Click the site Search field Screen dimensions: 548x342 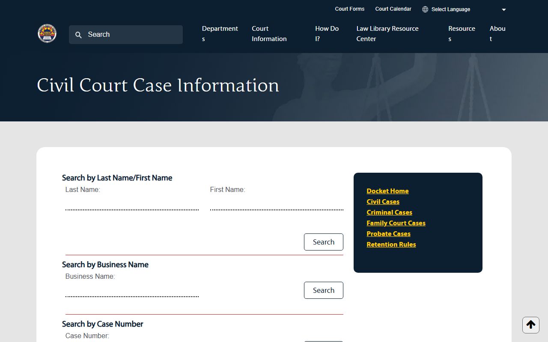126,35
